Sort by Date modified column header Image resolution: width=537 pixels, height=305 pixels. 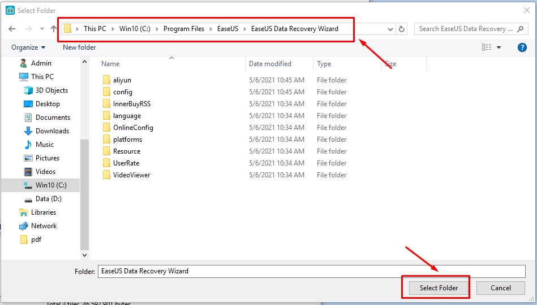pyautogui.click(x=270, y=64)
